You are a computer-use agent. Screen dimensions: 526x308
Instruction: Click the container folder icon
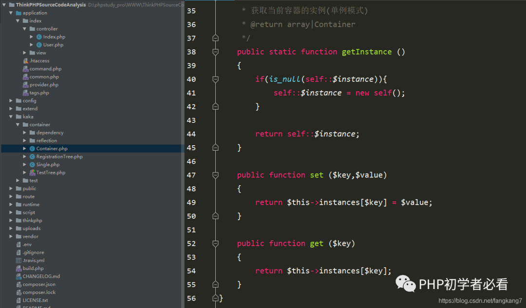[25, 125]
